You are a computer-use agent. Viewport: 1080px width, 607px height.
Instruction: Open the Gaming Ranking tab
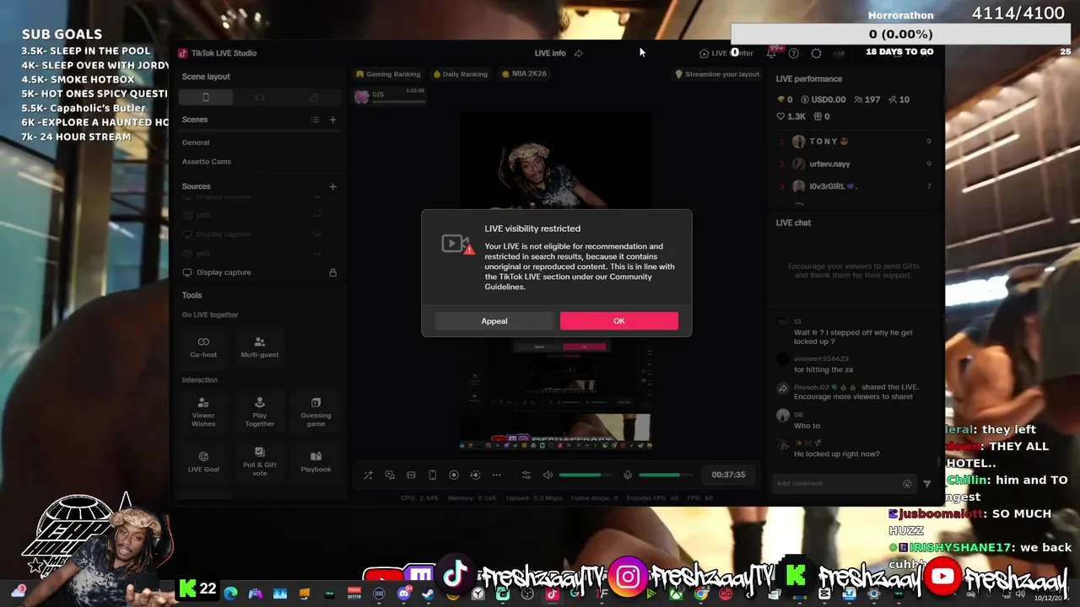[388, 74]
